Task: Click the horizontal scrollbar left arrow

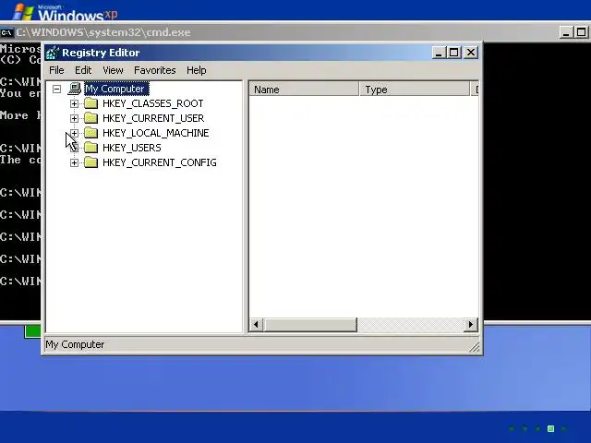Action: [x=257, y=325]
